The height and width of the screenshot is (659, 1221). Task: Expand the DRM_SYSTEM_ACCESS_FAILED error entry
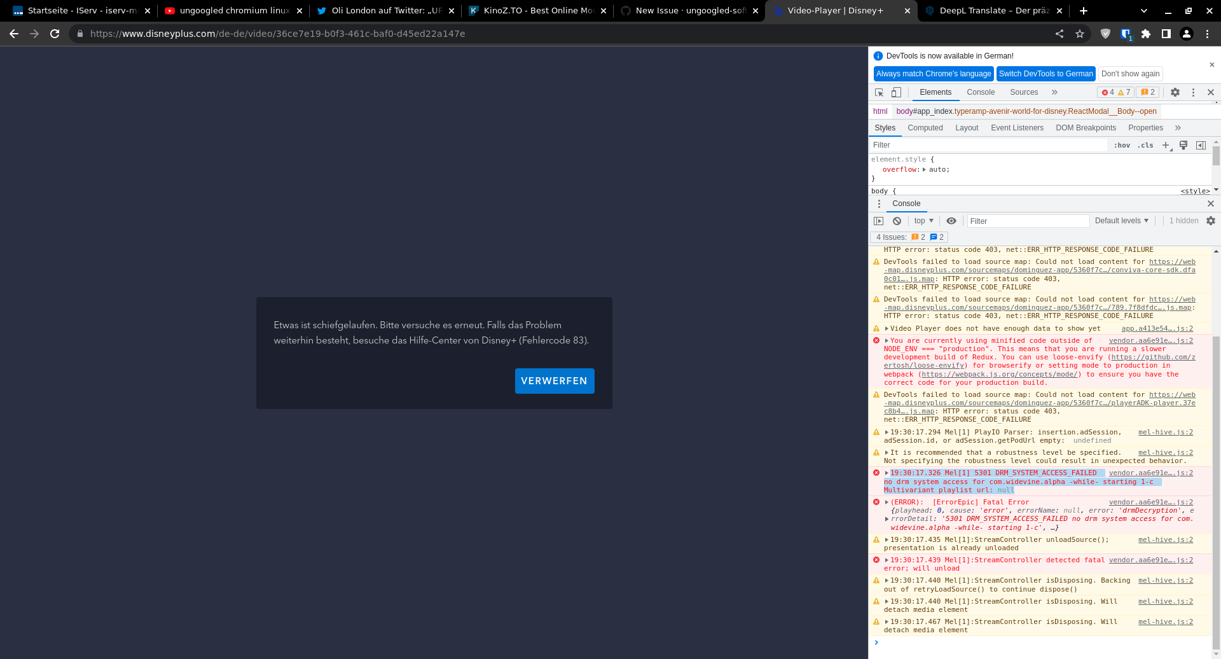[886, 473]
